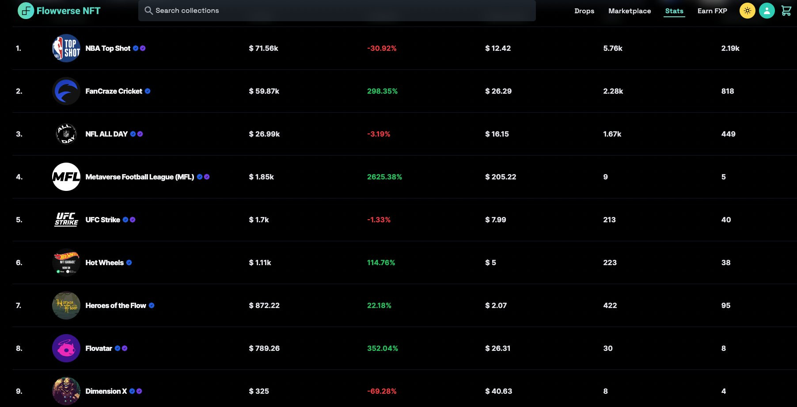Open the Marketplace menu item
Viewport: 797px width, 407px height.
[630, 11]
